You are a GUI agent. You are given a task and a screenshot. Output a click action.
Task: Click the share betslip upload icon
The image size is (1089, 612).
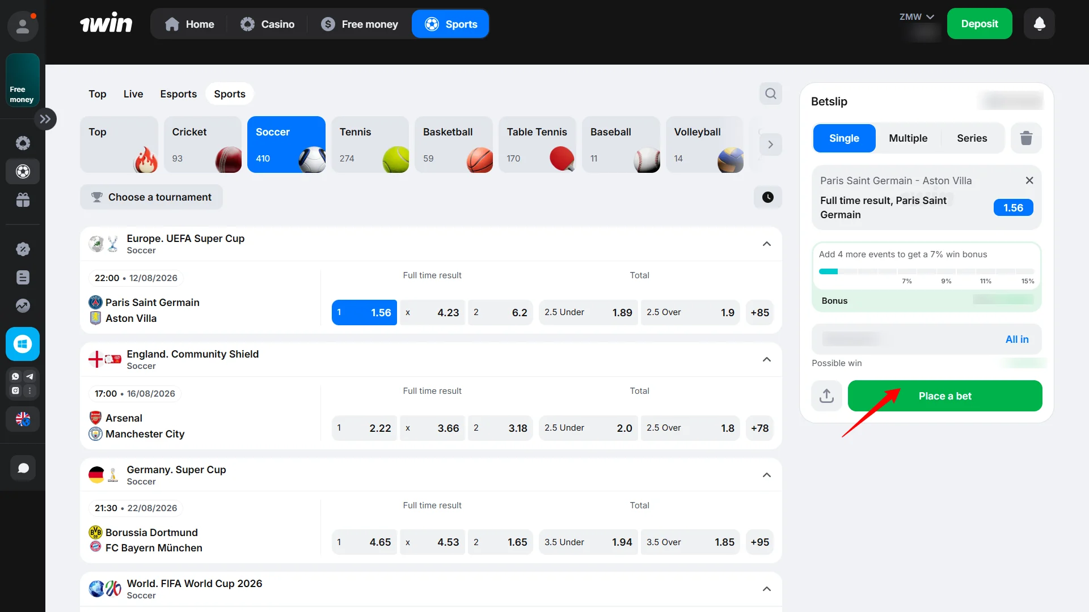click(x=826, y=396)
